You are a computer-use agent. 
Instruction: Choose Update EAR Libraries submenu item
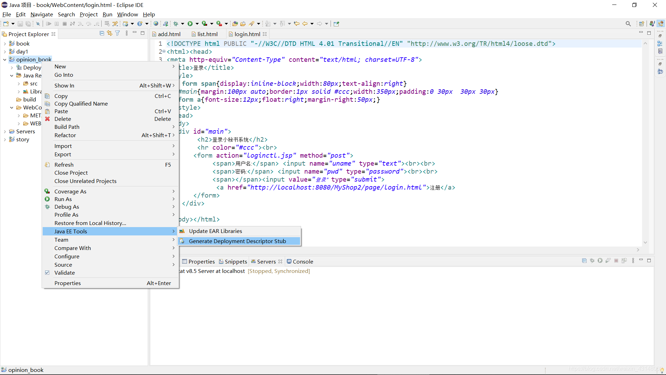pos(215,231)
